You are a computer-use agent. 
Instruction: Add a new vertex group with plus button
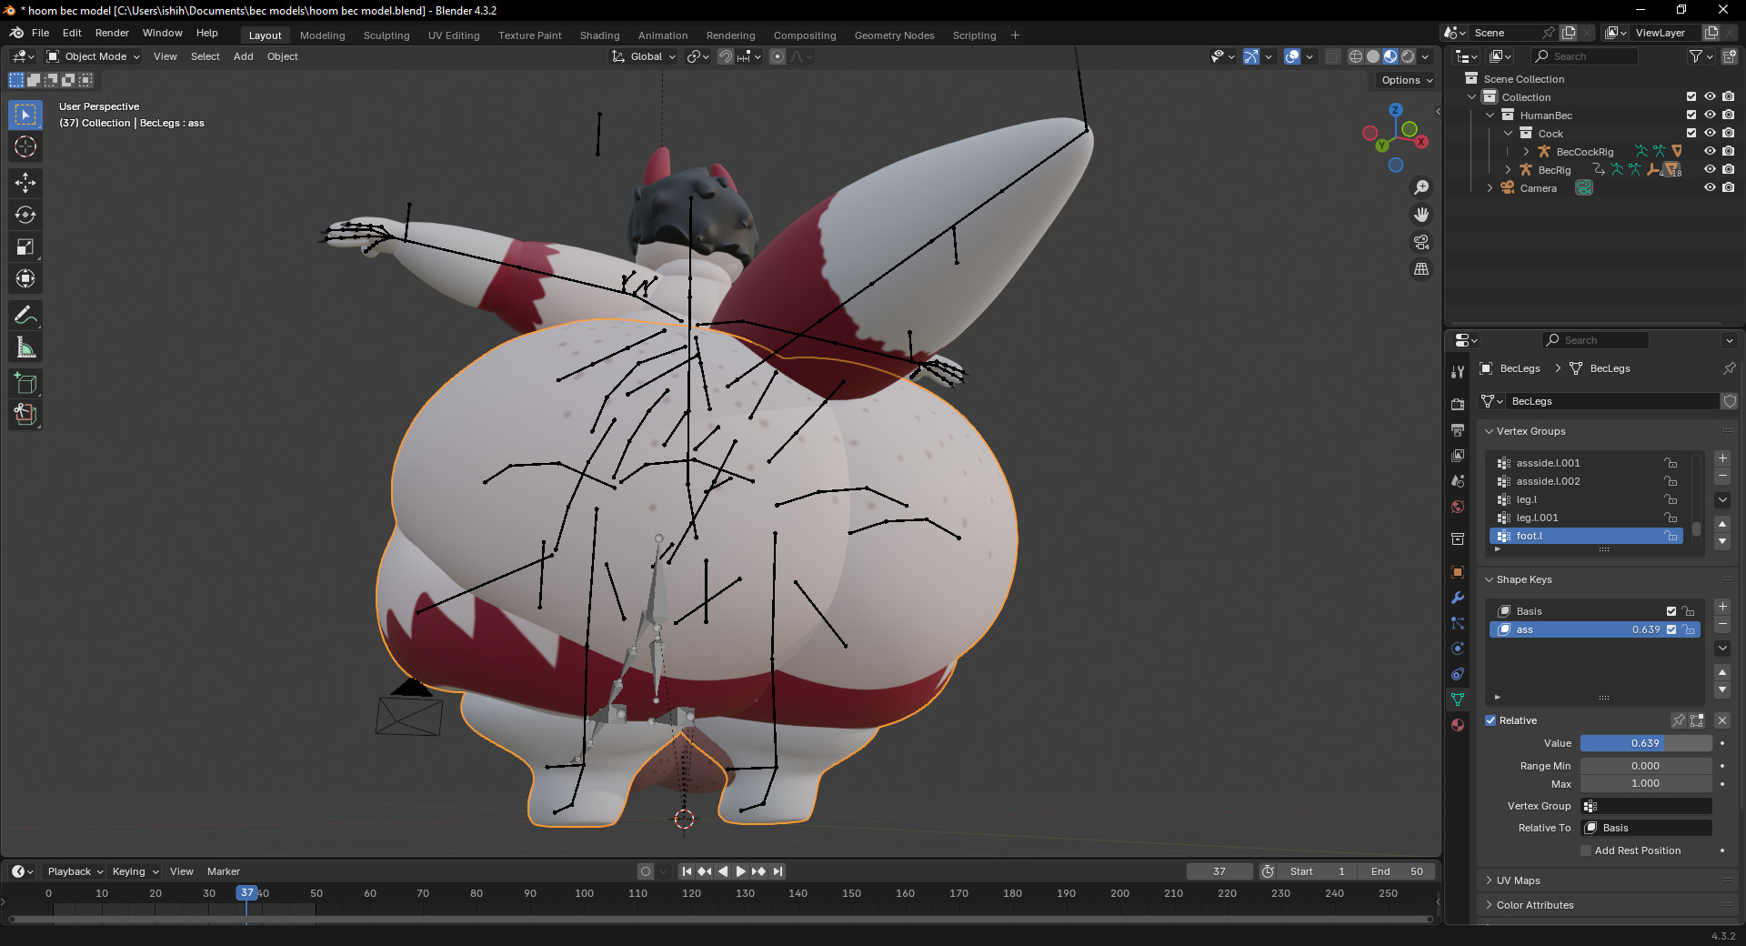click(1722, 458)
